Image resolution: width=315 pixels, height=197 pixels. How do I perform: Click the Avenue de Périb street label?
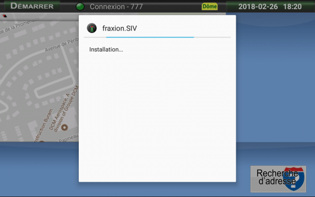pyautogui.click(x=61, y=45)
